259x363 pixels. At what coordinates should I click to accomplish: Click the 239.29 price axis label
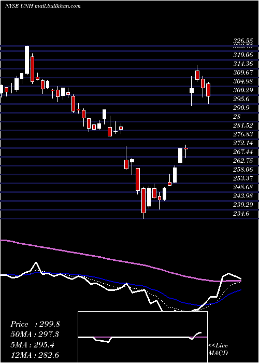click(243, 204)
